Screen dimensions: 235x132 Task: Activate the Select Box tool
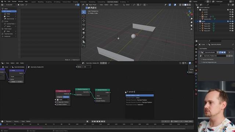pos(84,12)
